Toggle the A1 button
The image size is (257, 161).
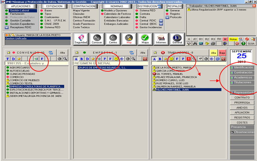195,39
